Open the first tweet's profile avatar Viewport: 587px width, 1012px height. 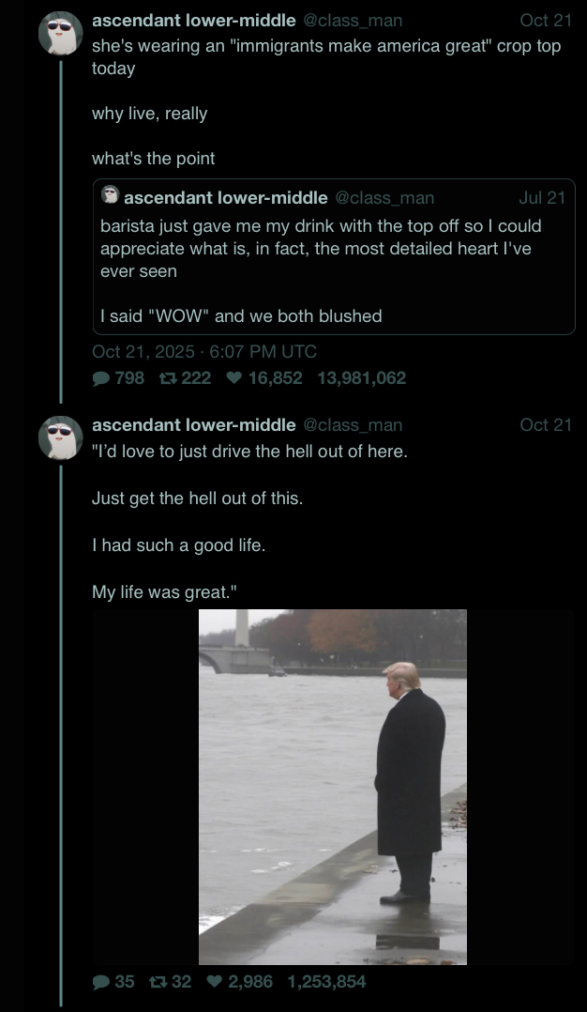tap(60, 35)
